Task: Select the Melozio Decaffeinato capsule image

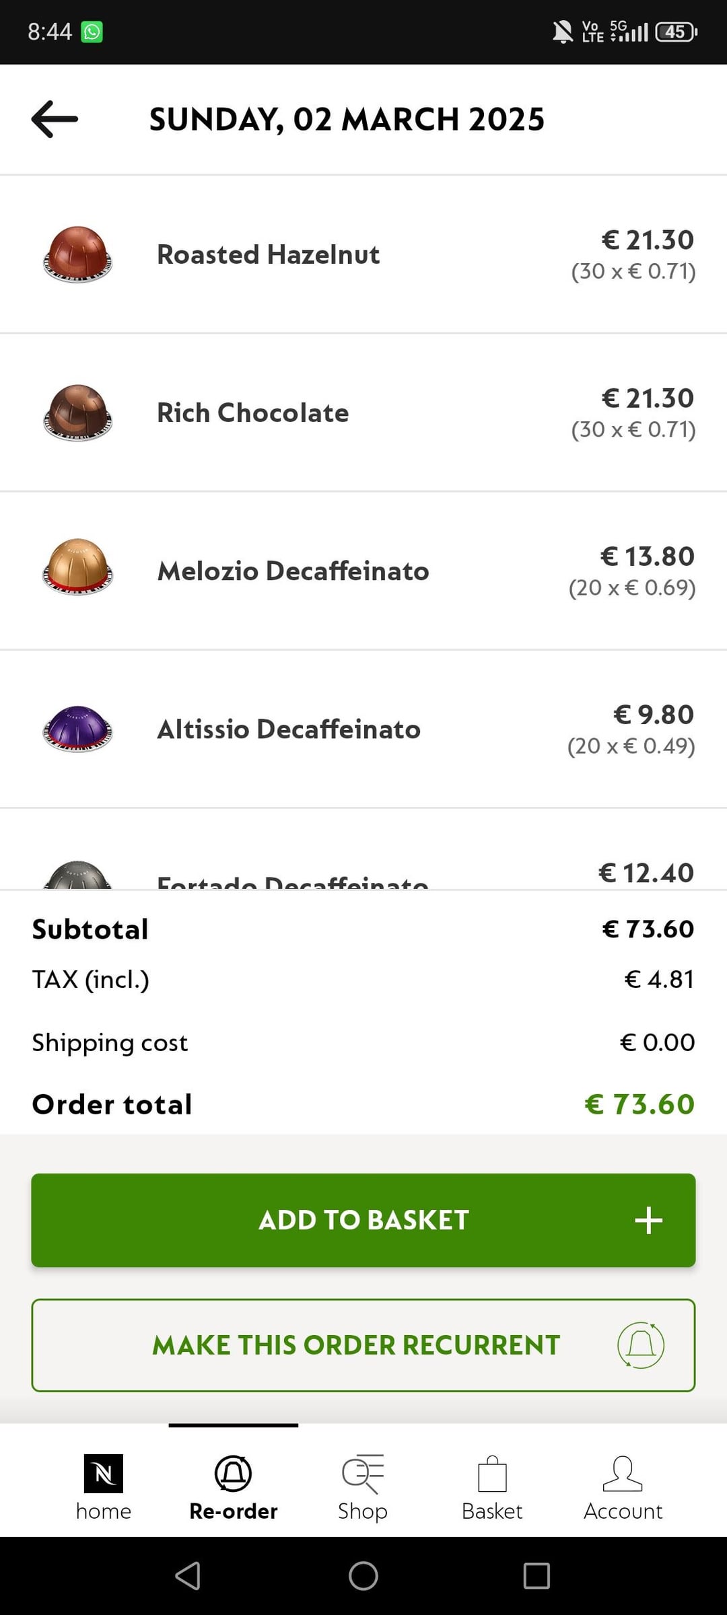Action: 77,567
